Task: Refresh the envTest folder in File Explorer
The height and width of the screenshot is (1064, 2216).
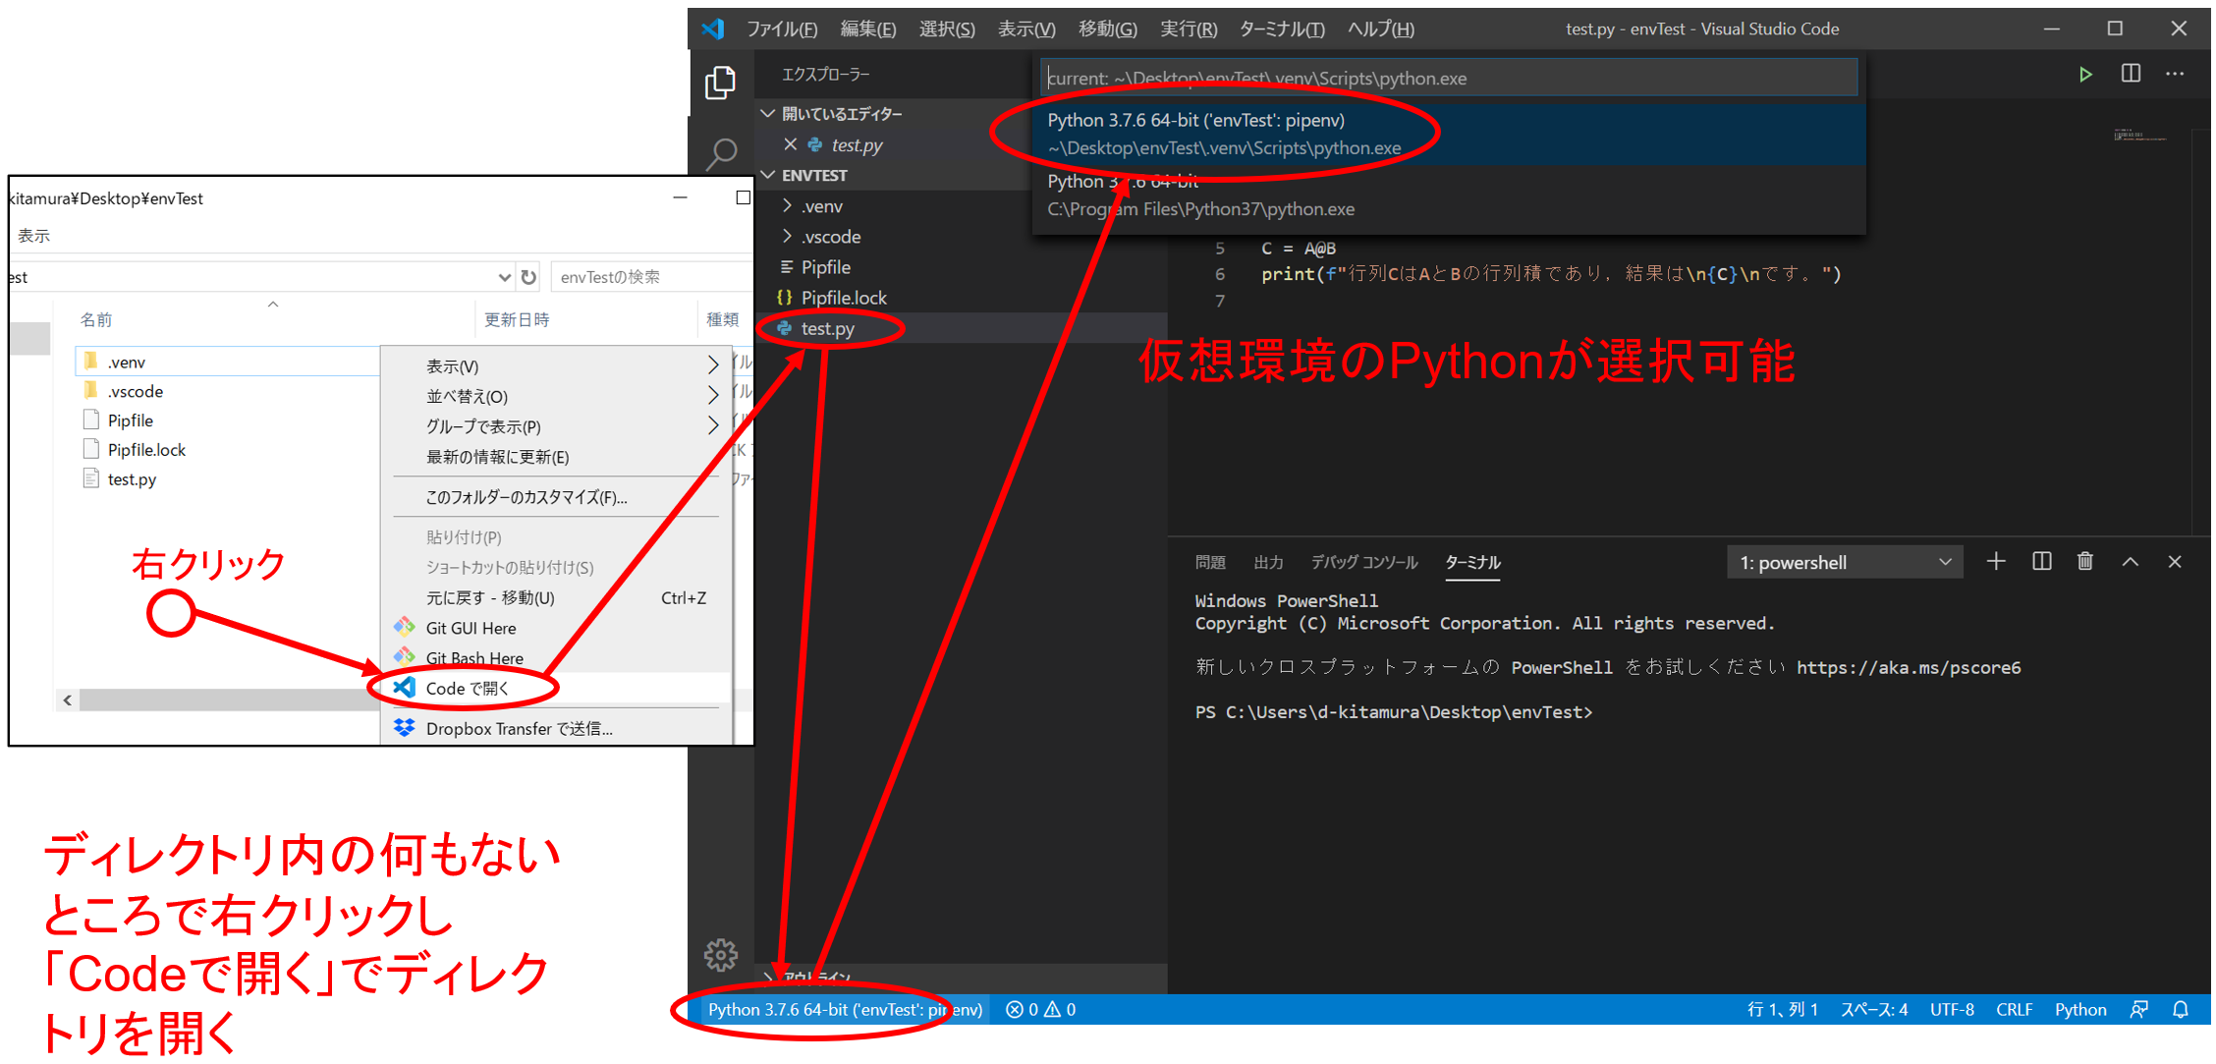Action: pyautogui.click(x=528, y=277)
